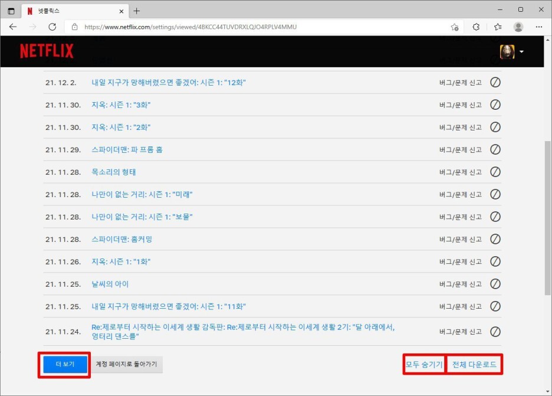Click the date 21. 11. 29.
Image resolution: width=552 pixels, height=396 pixels.
click(x=63, y=150)
